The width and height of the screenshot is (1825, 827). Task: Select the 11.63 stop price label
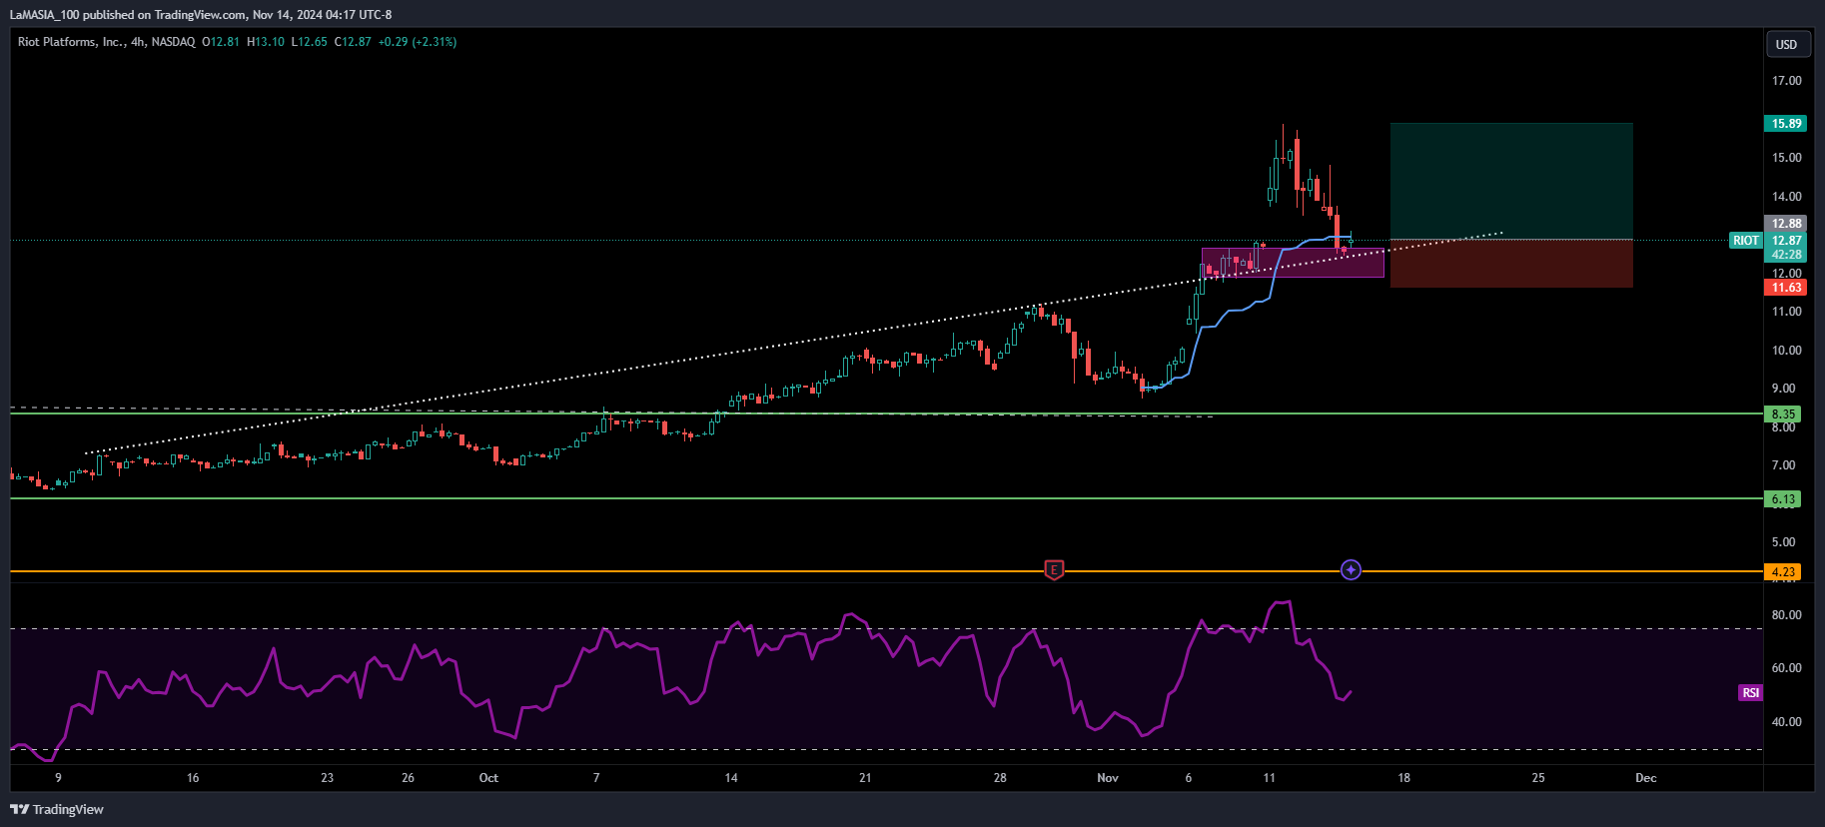(1786, 288)
